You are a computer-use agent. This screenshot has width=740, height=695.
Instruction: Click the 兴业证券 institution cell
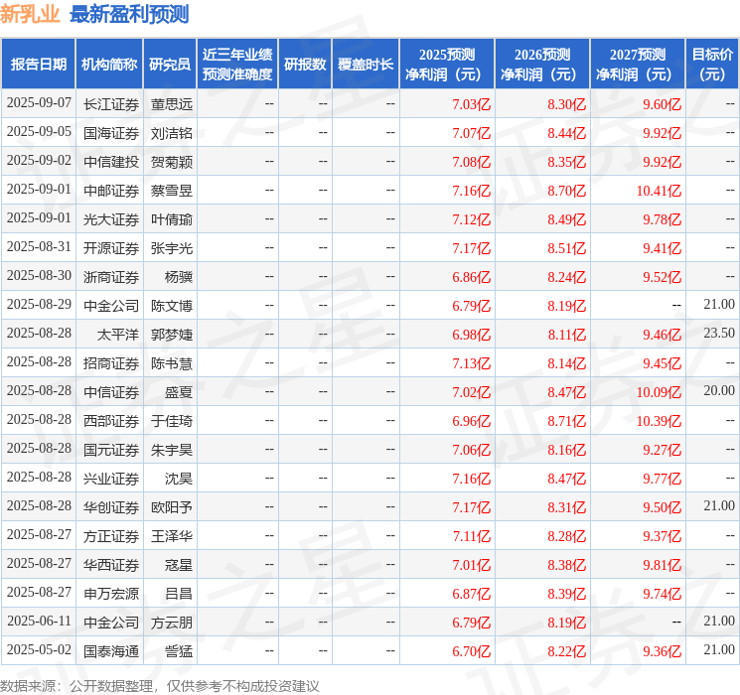[x=111, y=479]
